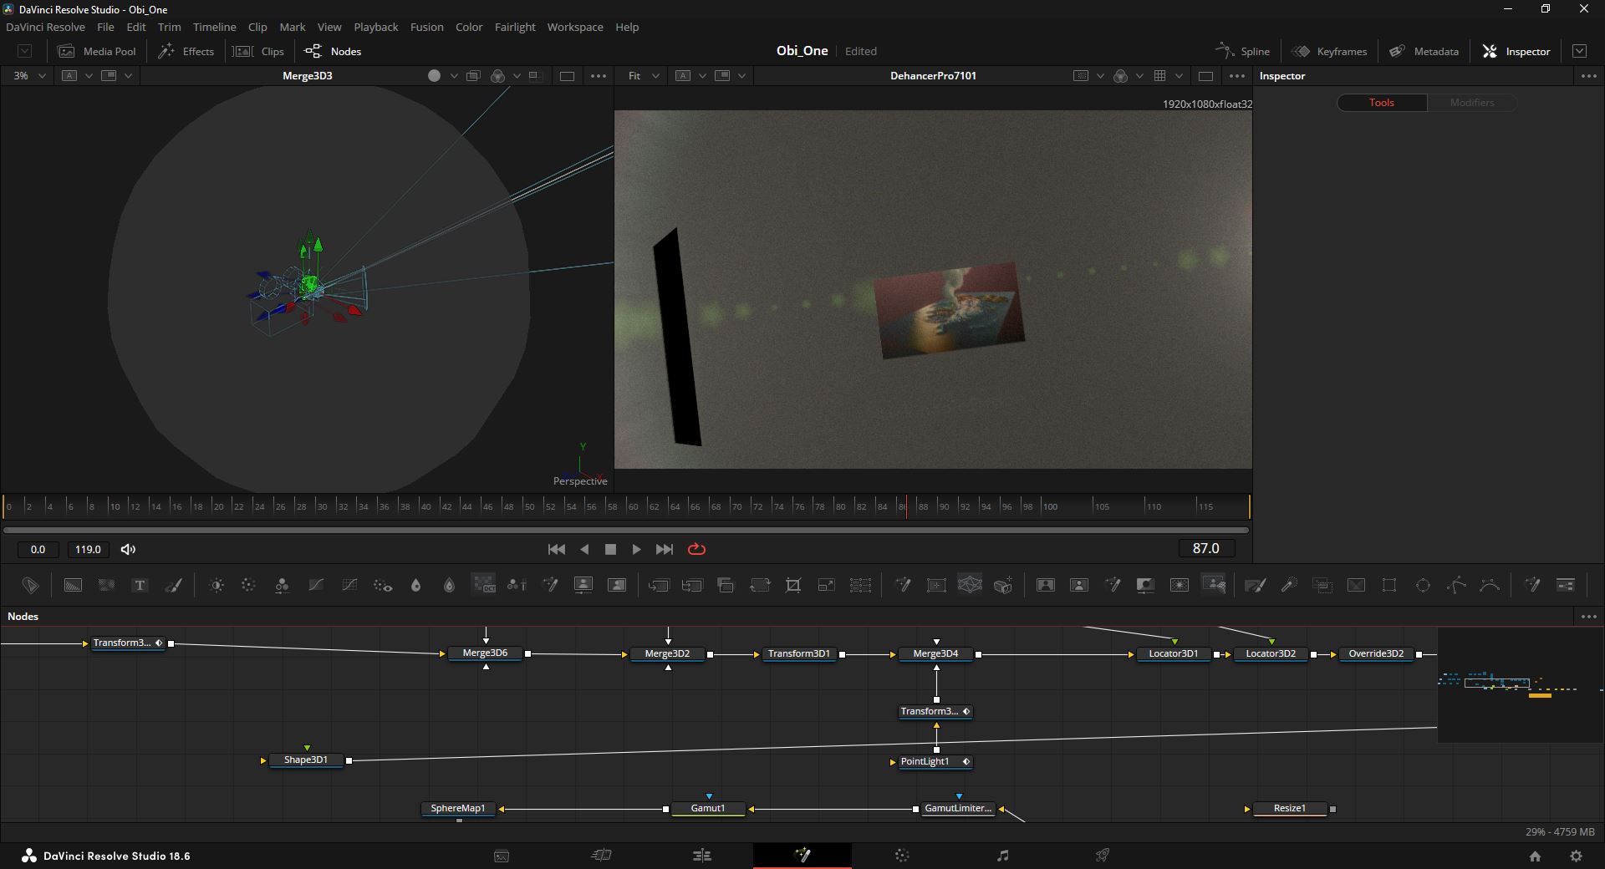Toggle the Effects library panel
Screen dimensions: 1605x869
[x=186, y=51]
